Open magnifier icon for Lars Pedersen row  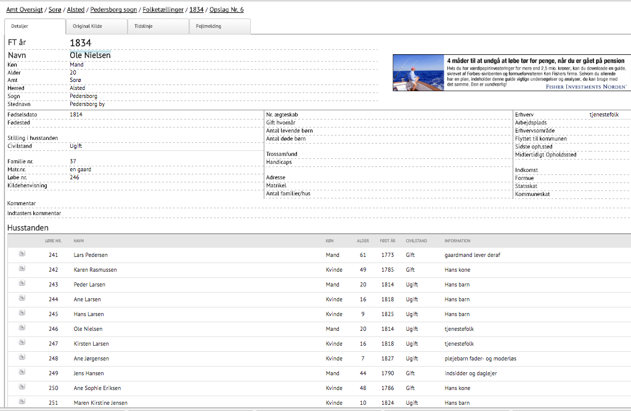tap(22, 254)
